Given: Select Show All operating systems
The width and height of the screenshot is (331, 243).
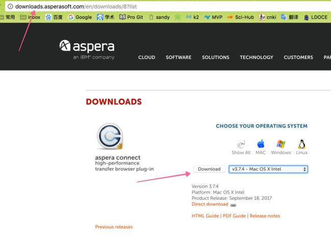Looking at the screenshot, I should [x=241, y=147].
